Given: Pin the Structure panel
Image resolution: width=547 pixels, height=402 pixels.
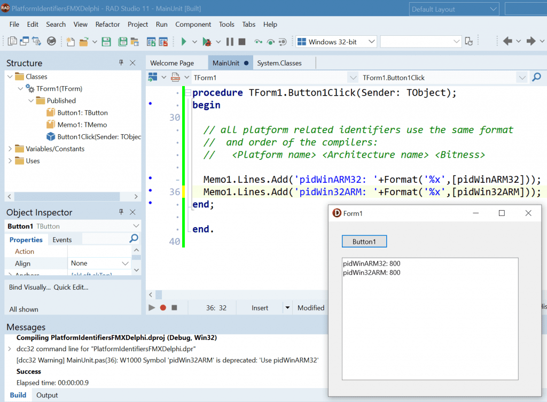Looking at the screenshot, I should pyautogui.click(x=121, y=63).
